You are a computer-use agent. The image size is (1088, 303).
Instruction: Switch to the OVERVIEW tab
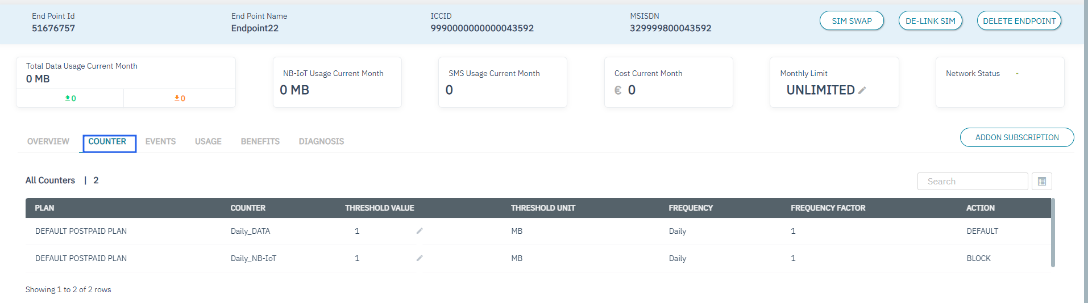coord(48,141)
